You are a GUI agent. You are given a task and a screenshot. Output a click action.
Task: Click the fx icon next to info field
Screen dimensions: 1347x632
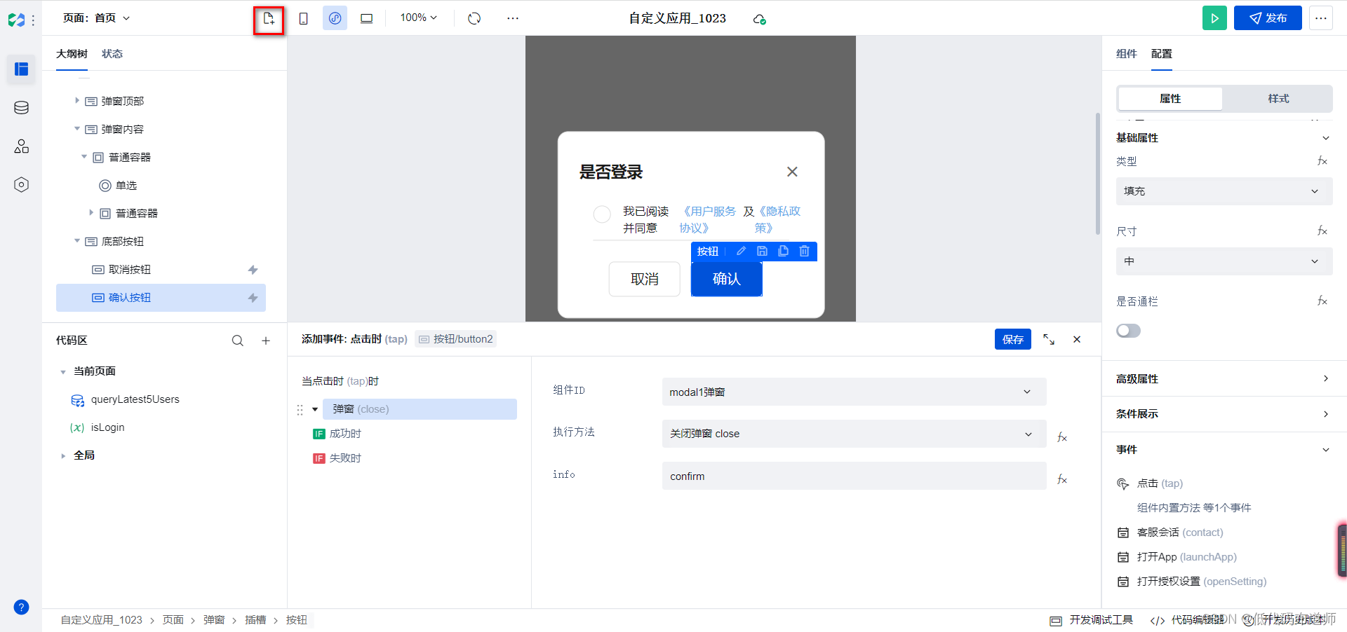[x=1062, y=479]
